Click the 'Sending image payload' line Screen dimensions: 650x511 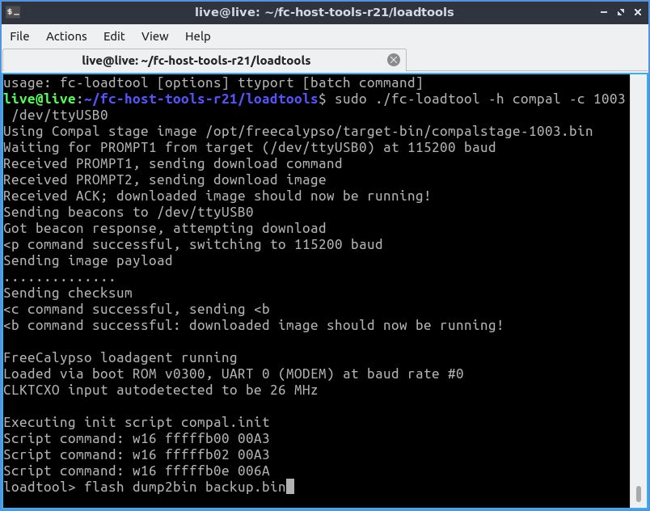(88, 260)
